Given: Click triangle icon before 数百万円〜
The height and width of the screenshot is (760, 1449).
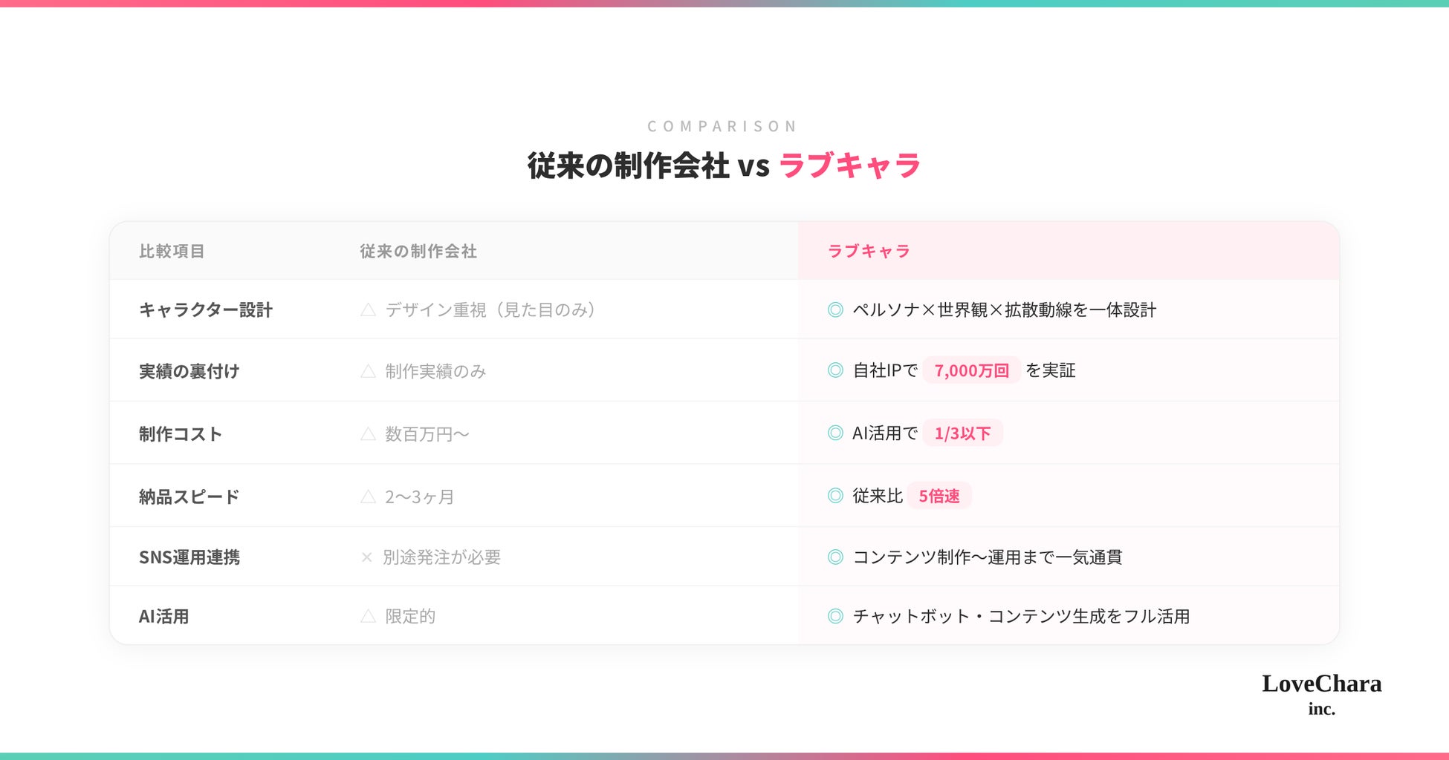Looking at the screenshot, I should click(368, 433).
